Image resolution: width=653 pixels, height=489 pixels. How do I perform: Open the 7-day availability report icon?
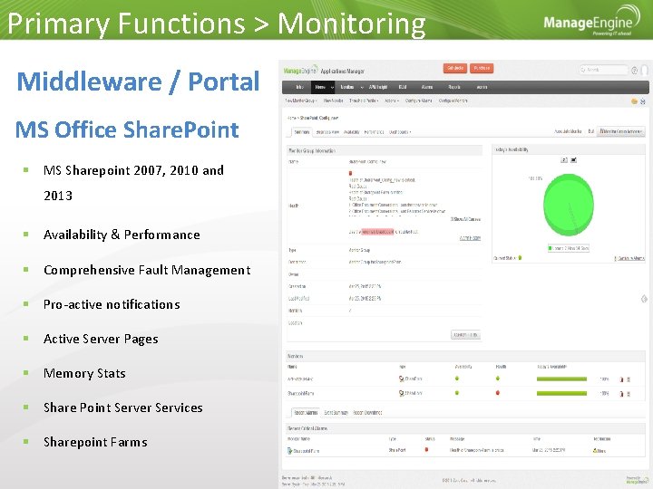point(564,159)
